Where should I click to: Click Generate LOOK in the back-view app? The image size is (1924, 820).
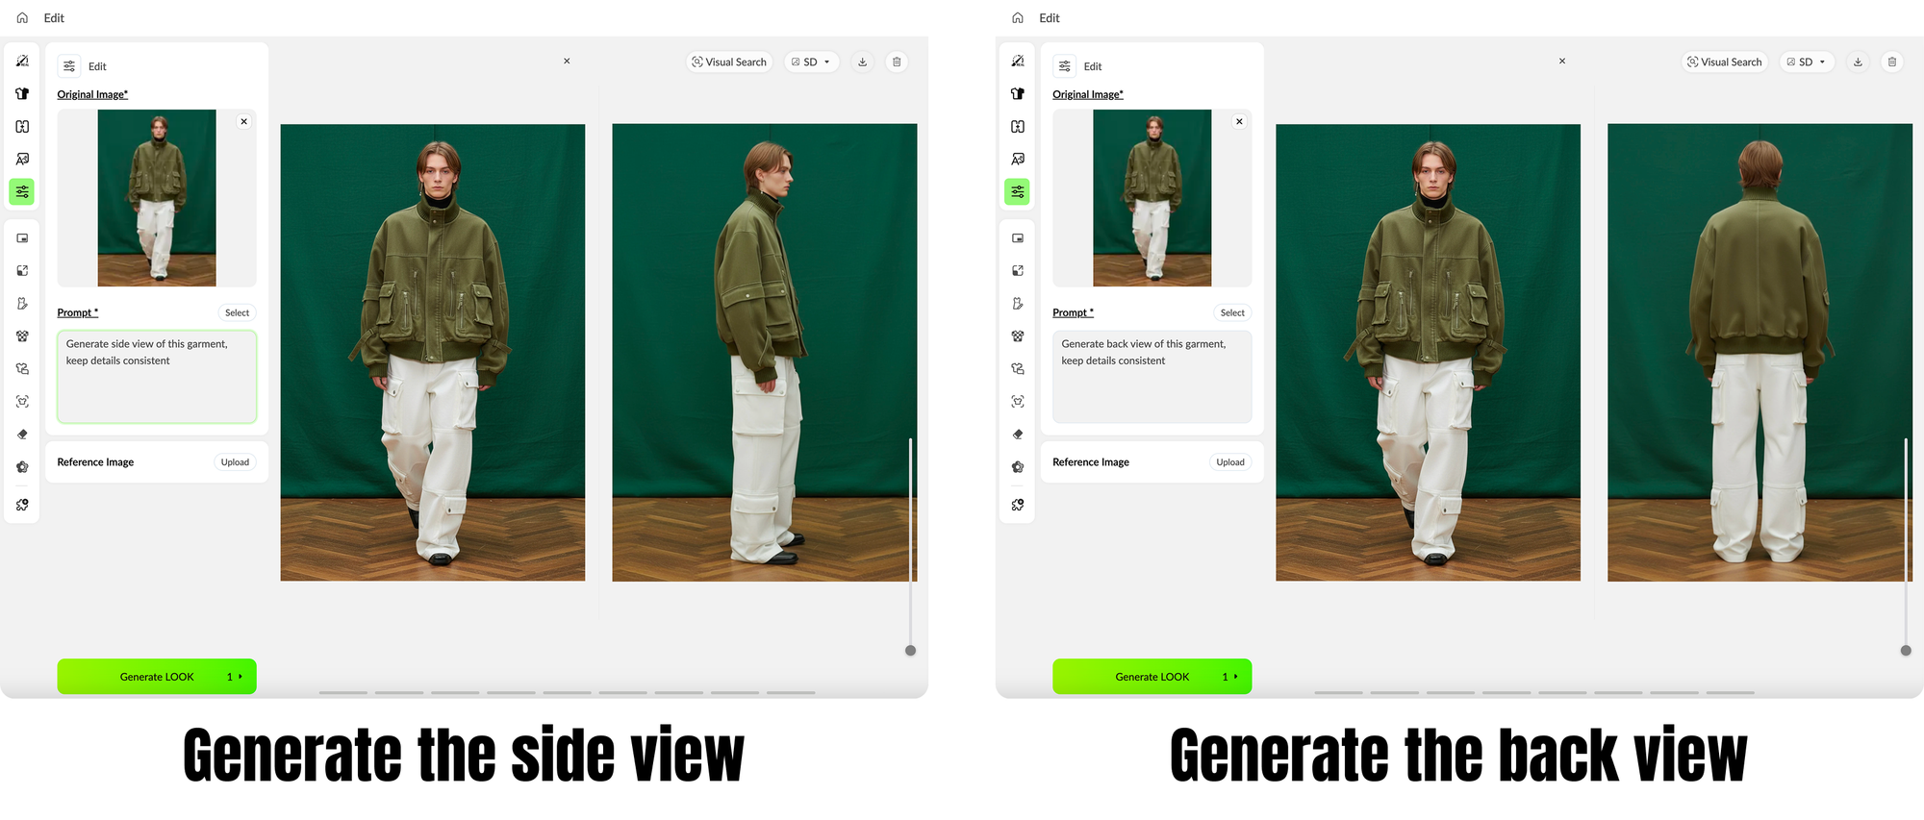pos(1152,677)
